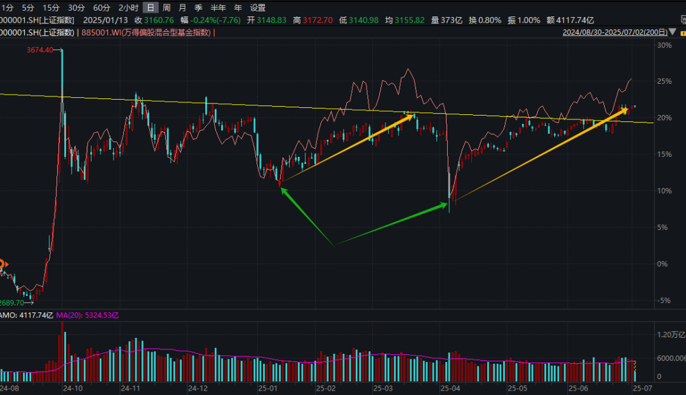686x395 pixels.
Task: Open the 设置 settings option
Action: click(x=258, y=8)
